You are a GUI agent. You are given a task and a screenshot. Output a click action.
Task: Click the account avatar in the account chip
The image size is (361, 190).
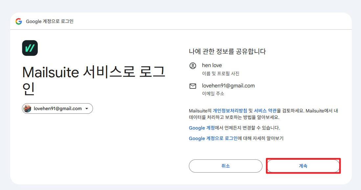tap(27, 108)
